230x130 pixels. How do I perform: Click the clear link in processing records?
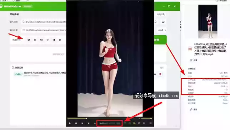click(161, 68)
